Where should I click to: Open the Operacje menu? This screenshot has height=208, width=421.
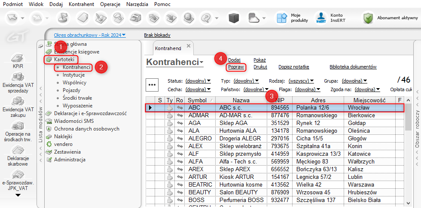110,3
